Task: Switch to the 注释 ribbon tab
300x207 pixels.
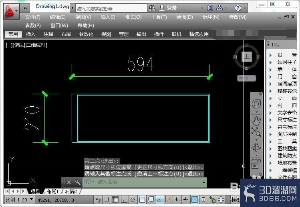Action: pyautogui.click(x=48, y=34)
